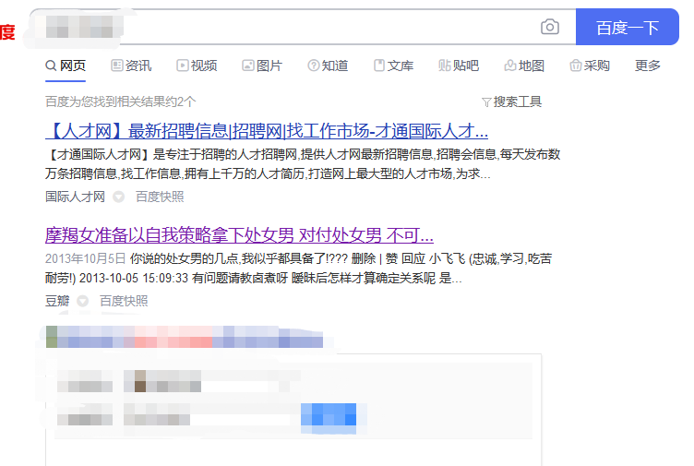Switch to the 图片 tab
The height and width of the screenshot is (466, 694).
(x=262, y=66)
